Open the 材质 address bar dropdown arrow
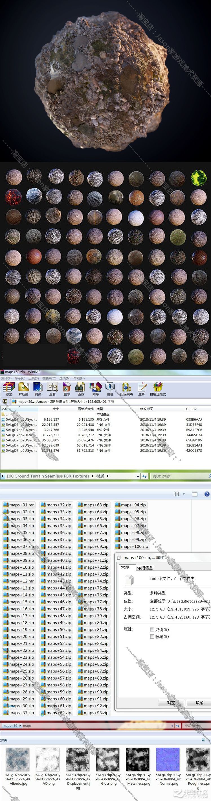This screenshot has height=801, width=211. click(138, 476)
